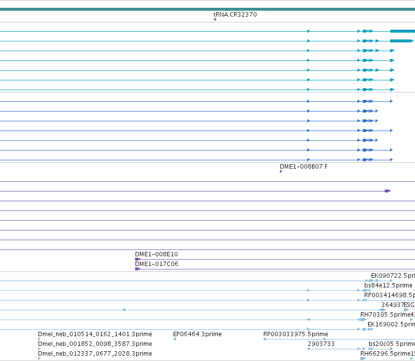This screenshot has width=415, height=361.
Task: Select the EK090722.5prime EST label
Action: coord(393,276)
